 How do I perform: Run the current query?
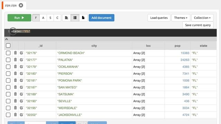tap(19, 18)
